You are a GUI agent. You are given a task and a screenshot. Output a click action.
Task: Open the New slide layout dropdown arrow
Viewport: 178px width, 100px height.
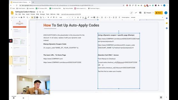[14, 17]
